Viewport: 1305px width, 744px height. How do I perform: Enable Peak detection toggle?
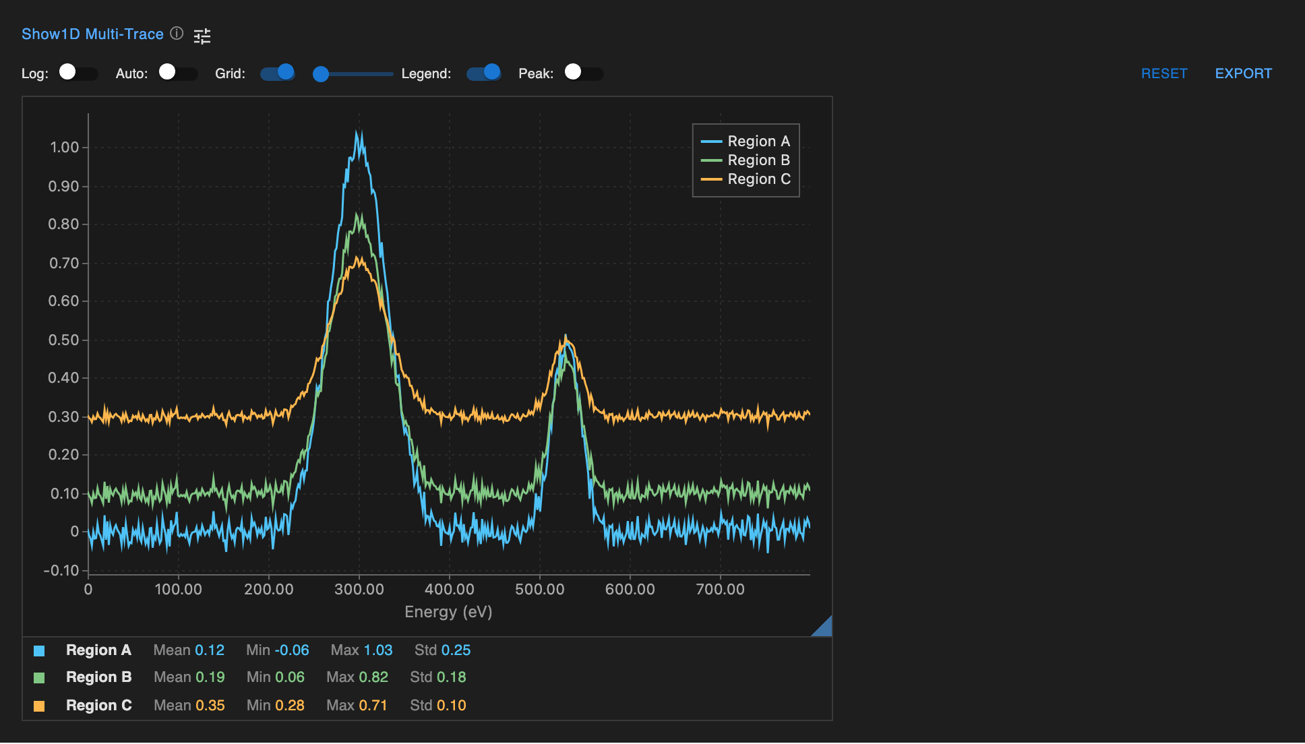582,71
